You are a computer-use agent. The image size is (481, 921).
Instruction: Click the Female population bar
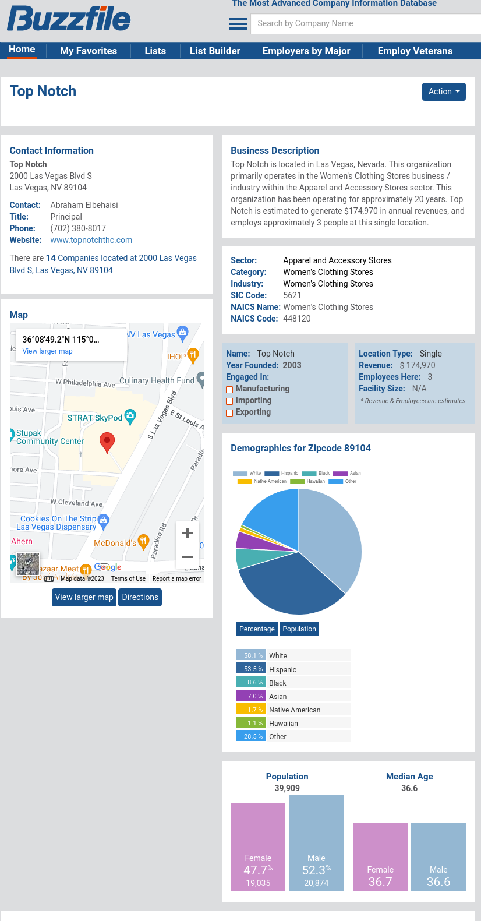tap(258, 846)
